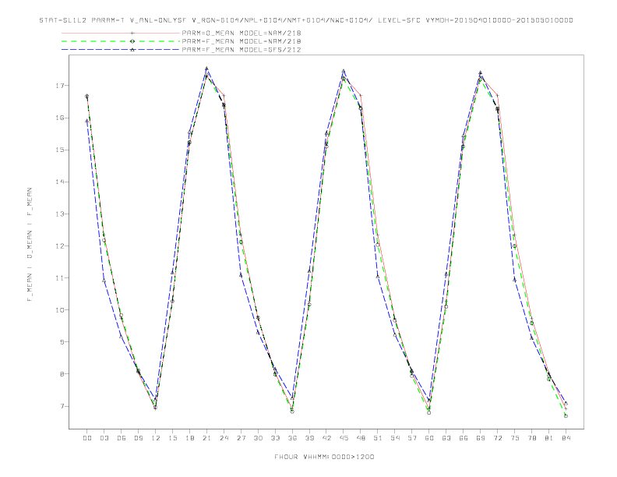Viewport: 617px width, 477px height.
Task: Click the x-axis forecast hour label '21'
Action: click(206, 438)
